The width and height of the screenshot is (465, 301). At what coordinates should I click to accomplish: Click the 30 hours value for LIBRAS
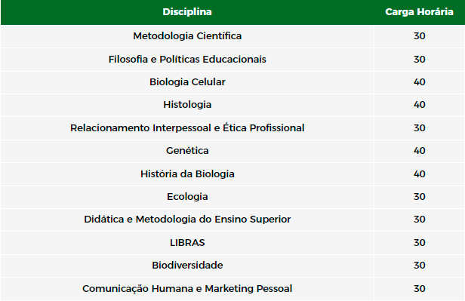tap(420, 243)
